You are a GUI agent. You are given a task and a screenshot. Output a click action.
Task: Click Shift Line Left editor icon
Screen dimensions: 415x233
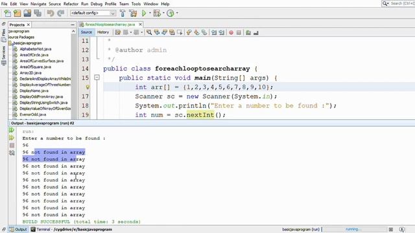[214, 32]
